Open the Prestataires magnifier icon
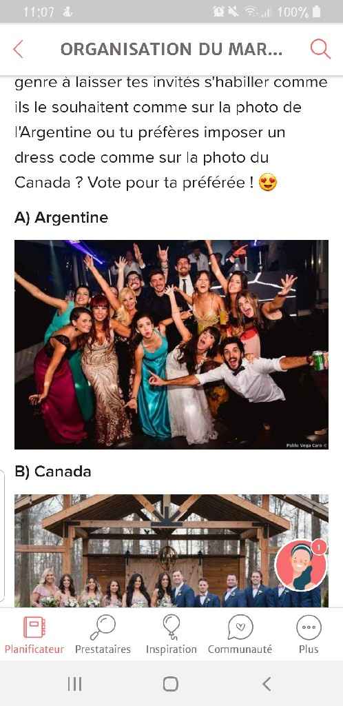 pos(103,627)
